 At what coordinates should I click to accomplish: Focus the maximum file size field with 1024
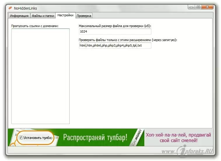pos(115,31)
